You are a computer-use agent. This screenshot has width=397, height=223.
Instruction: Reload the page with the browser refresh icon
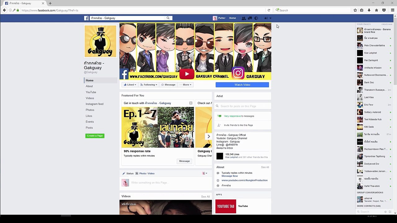click(269, 10)
